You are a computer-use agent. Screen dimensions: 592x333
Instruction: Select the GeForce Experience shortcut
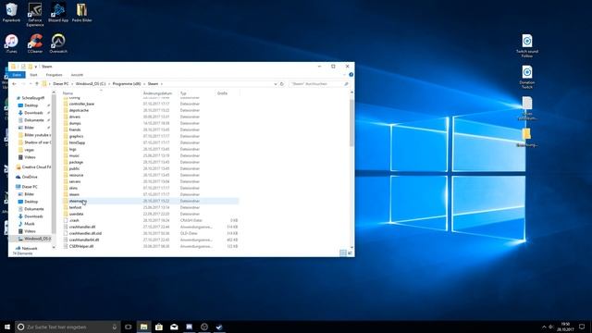coord(35,15)
